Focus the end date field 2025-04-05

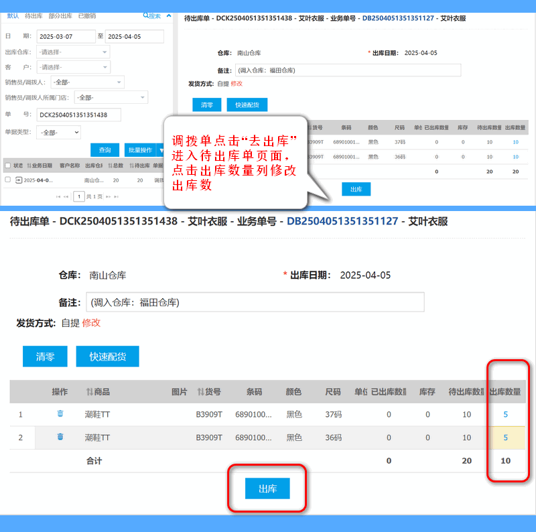[135, 37]
